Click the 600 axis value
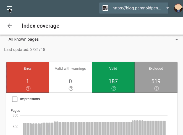 click(15, 127)
